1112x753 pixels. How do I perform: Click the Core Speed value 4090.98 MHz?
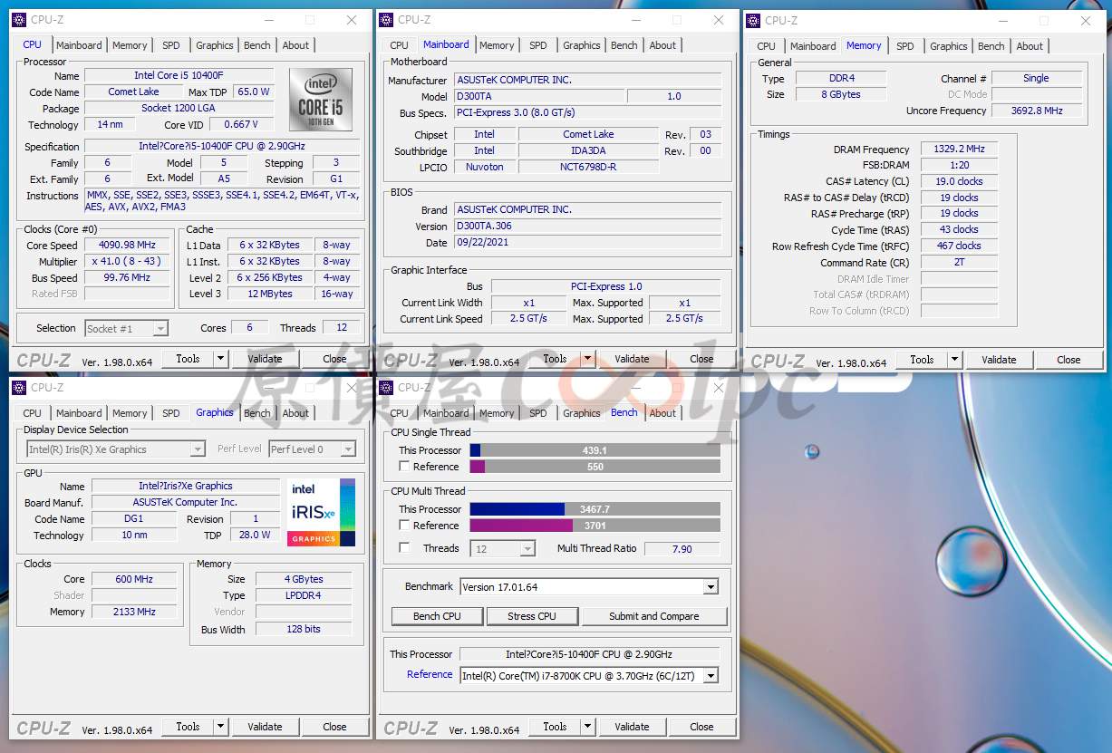click(127, 246)
